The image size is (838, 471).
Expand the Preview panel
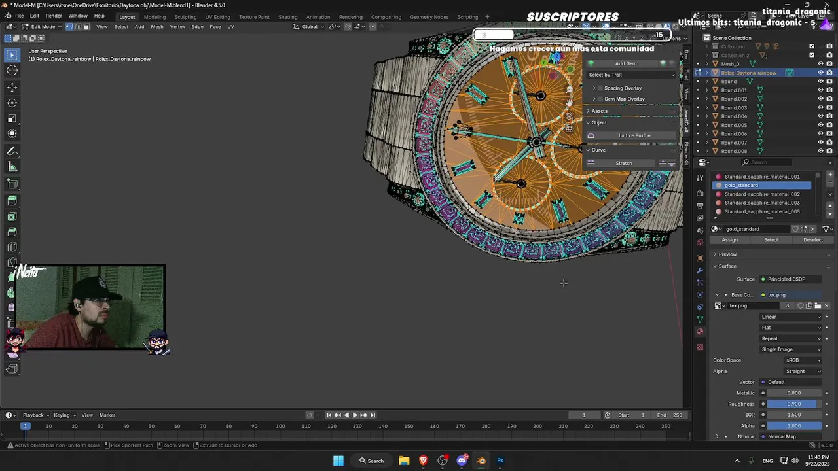(x=727, y=254)
